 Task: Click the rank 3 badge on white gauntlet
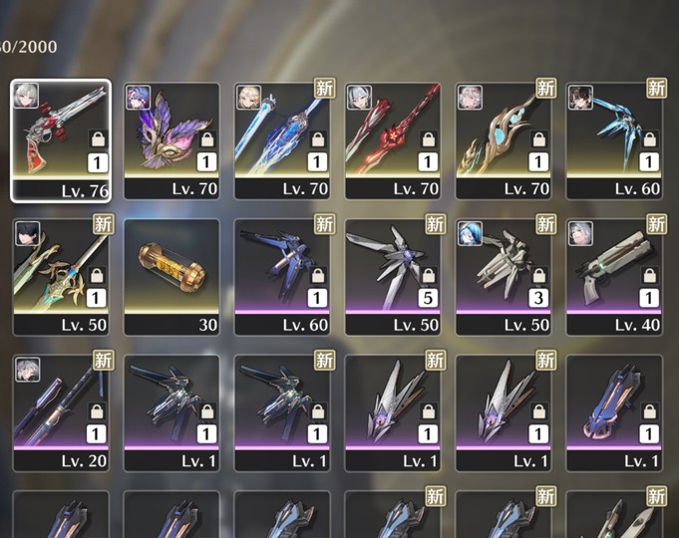tap(538, 298)
